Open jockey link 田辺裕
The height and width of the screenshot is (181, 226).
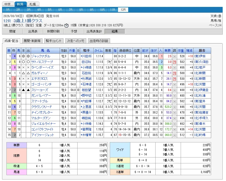coord(86,62)
